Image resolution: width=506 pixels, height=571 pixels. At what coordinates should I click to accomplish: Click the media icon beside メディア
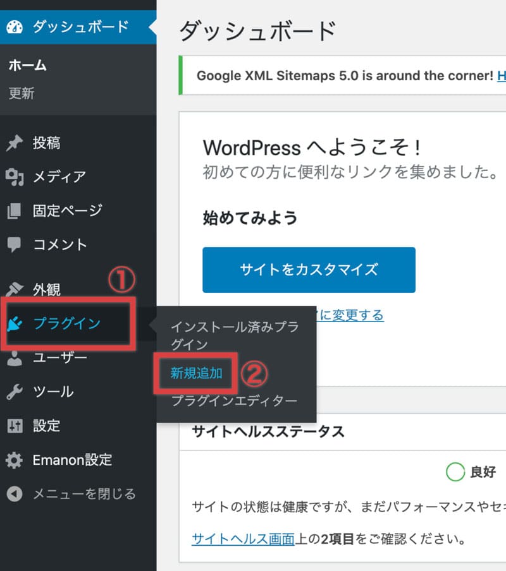tap(15, 177)
